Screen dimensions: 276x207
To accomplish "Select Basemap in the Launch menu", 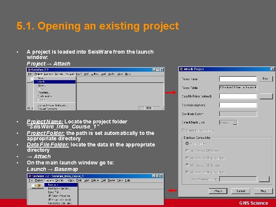I will 61,185.
